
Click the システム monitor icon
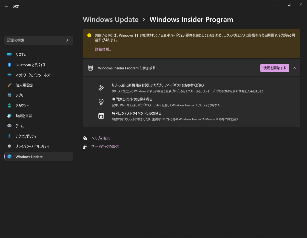9,55
